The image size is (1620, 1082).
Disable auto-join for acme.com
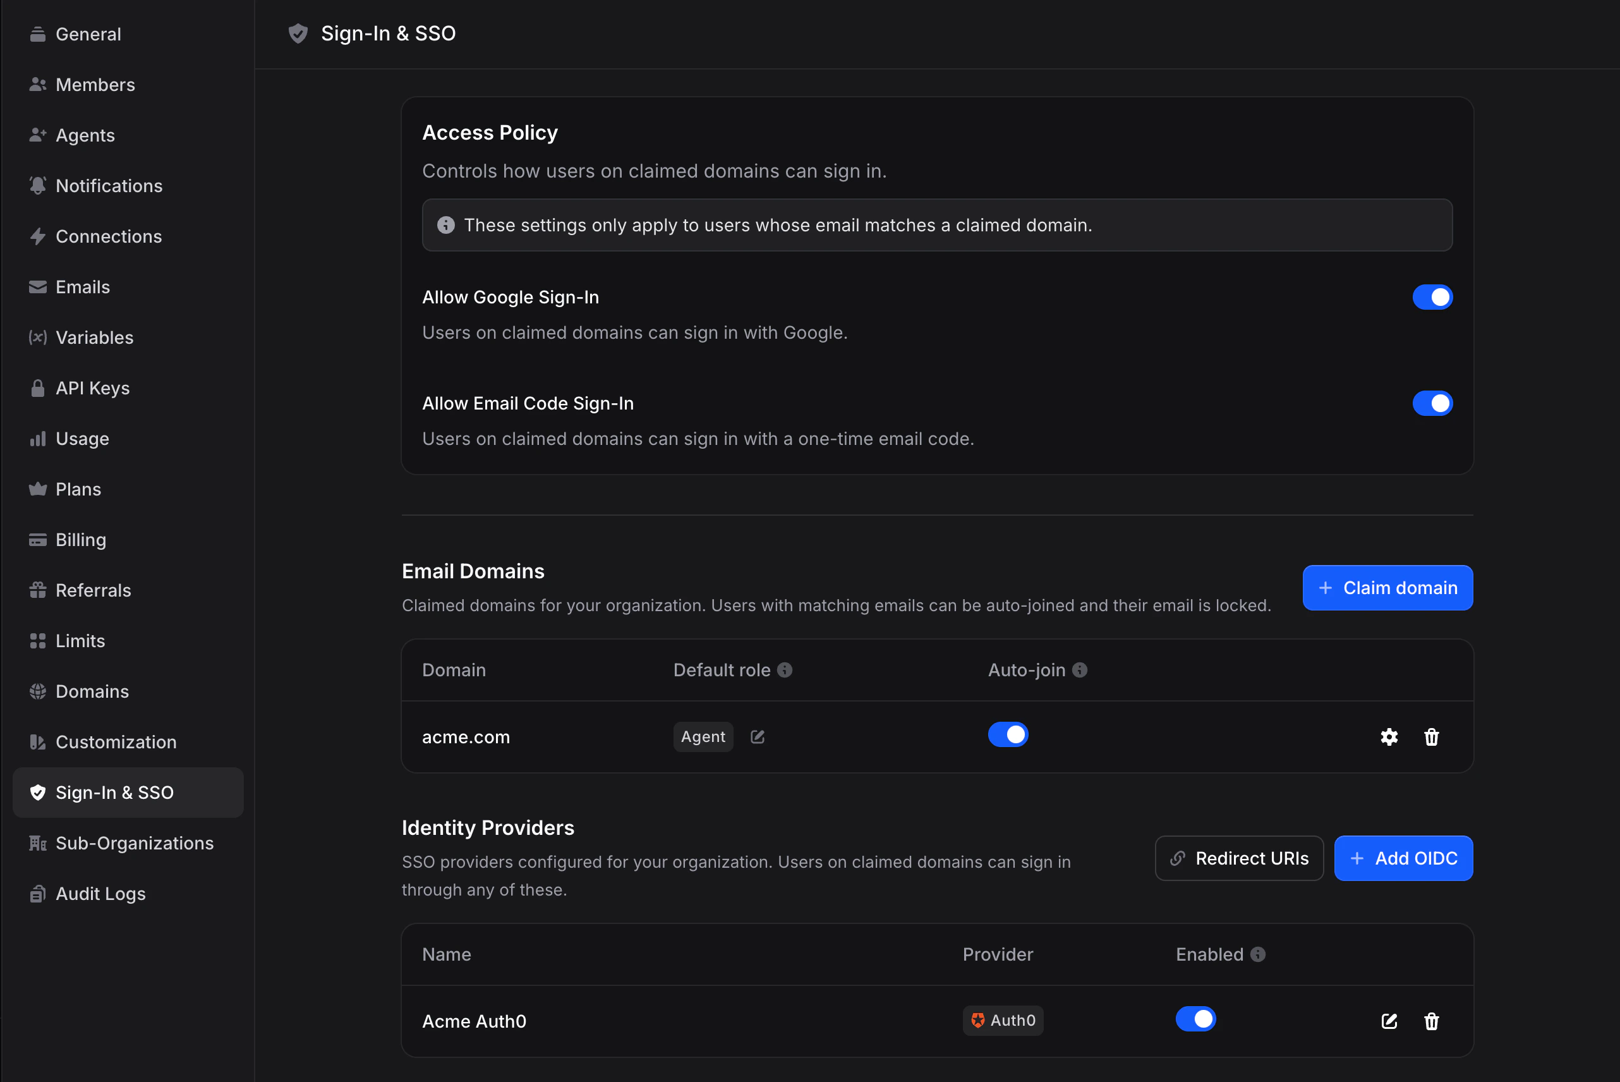point(1008,734)
